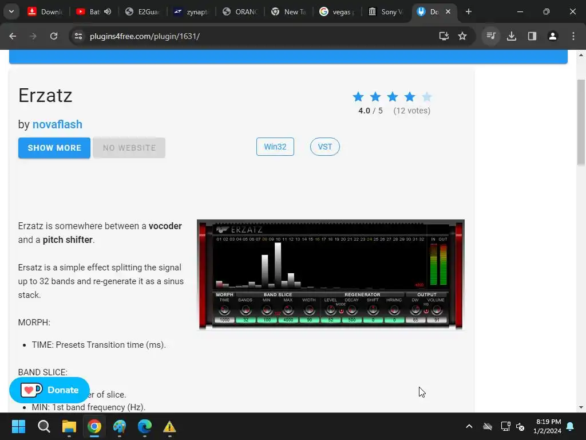Screen dimensions: 586x440
Task: Open the Erzatz plugin screenshot
Action: [x=331, y=274]
